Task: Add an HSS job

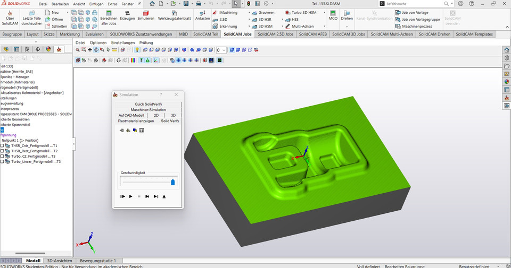Action: pyautogui.click(x=291, y=20)
